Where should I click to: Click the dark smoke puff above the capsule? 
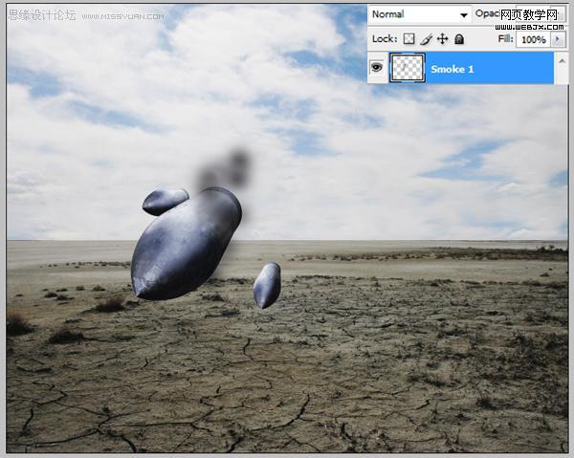[225, 169]
